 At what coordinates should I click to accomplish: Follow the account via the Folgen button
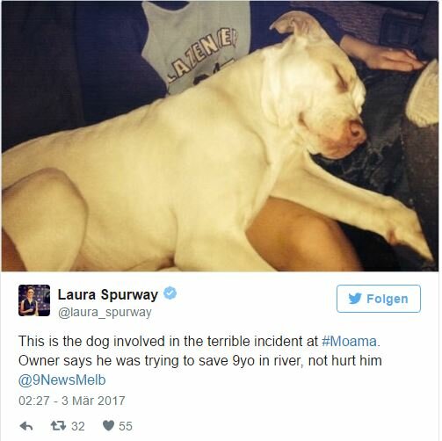point(379,299)
